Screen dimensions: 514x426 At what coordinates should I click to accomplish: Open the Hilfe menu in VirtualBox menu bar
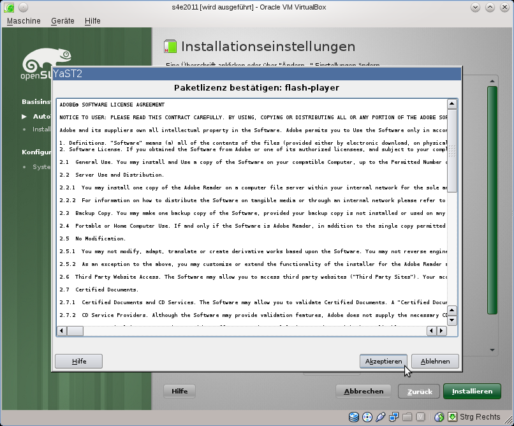92,21
